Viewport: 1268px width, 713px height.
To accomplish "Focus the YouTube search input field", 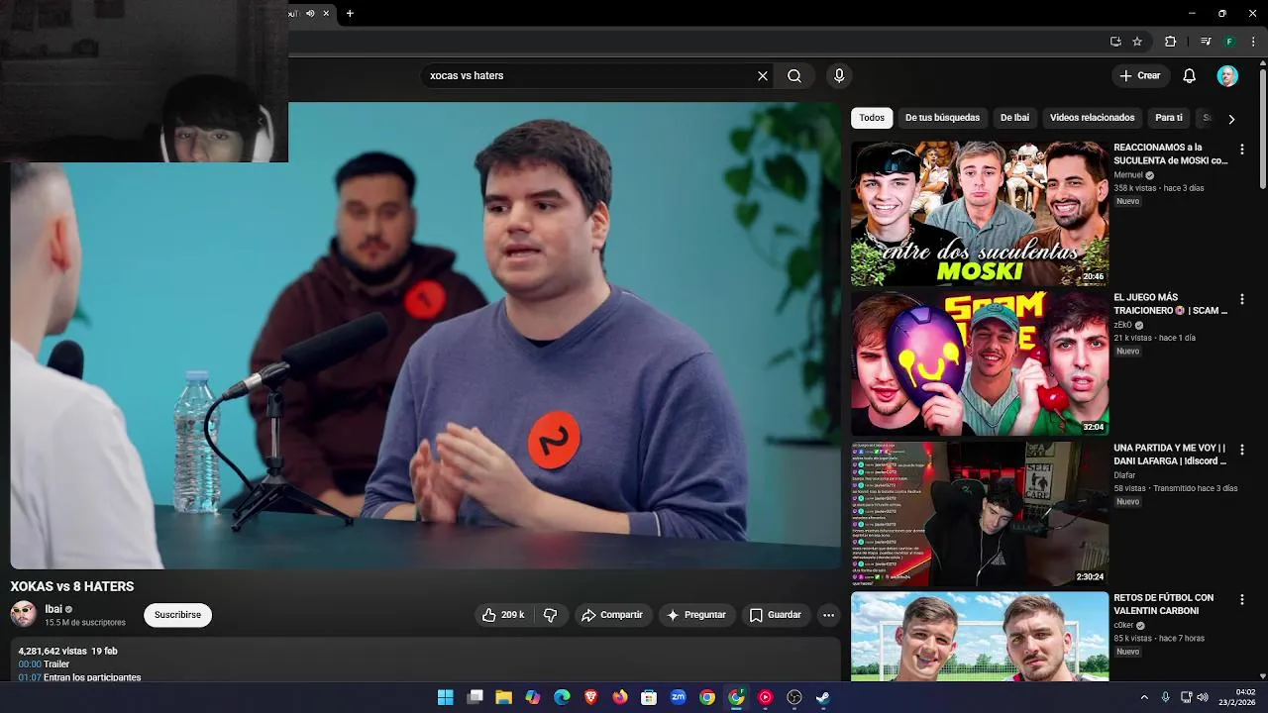I will coord(589,75).
